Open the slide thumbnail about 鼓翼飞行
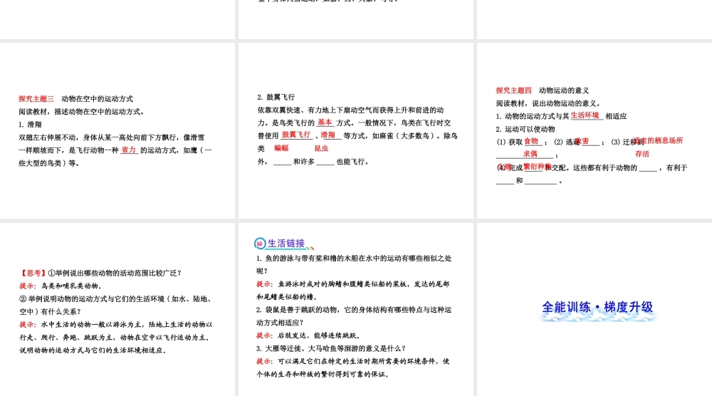The width and height of the screenshot is (712, 396). click(355, 130)
